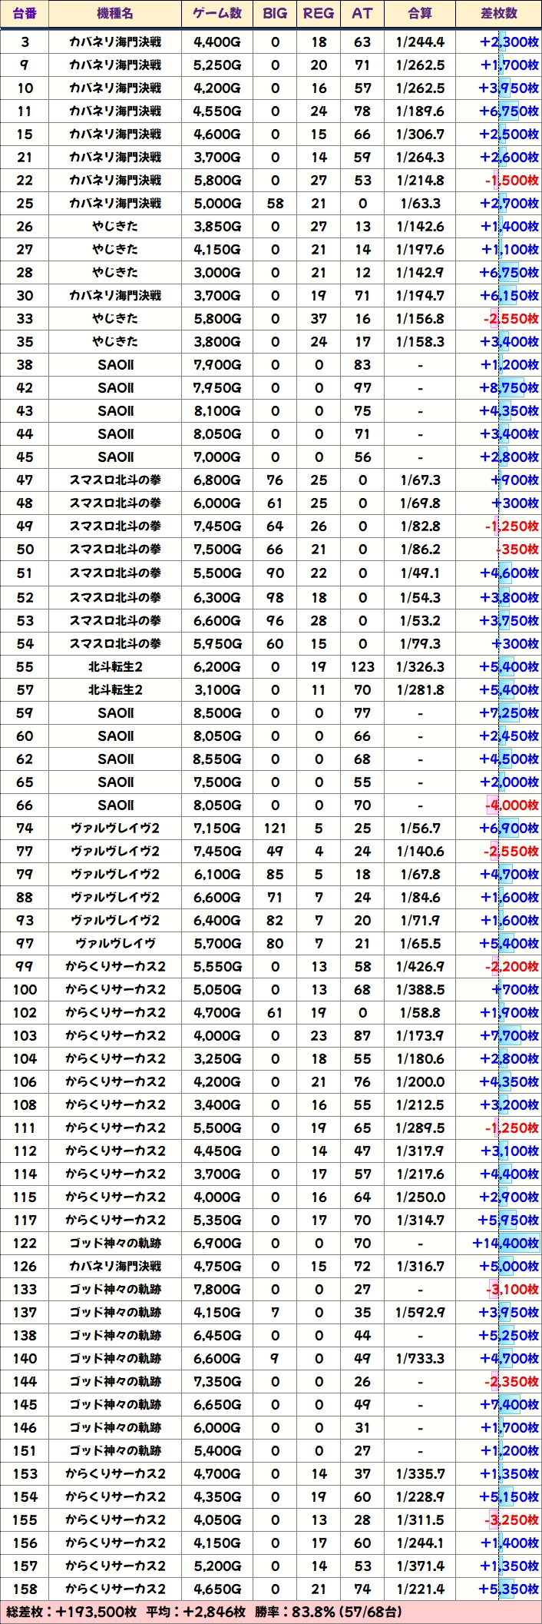Click -1,500枚 value in row 22
This screenshot has width=542, height=1624.
[512, 180]
